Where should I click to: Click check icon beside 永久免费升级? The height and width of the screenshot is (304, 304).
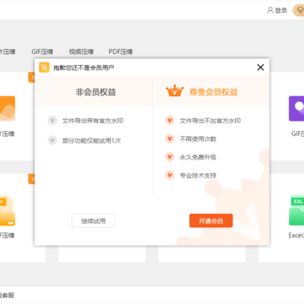(170, 157)
